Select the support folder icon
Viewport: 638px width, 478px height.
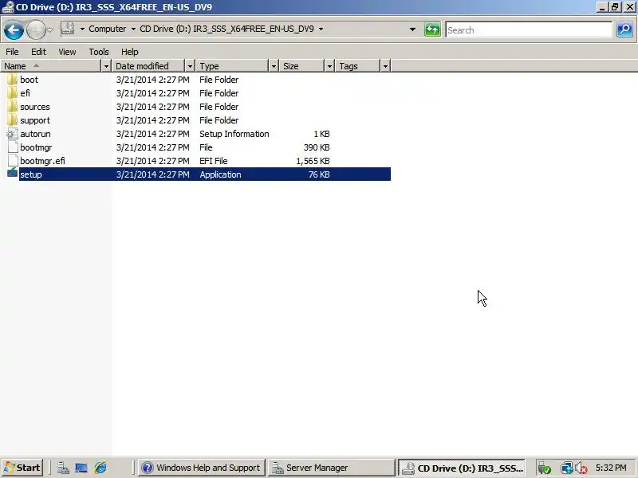point(13,120)
